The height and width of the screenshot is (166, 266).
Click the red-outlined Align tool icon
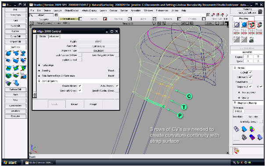click(x=252, y=25)
